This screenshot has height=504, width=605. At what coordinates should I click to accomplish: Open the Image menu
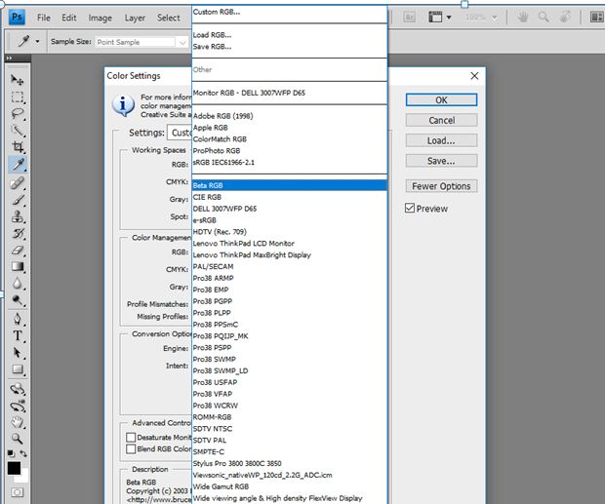(x=100, y=18)
